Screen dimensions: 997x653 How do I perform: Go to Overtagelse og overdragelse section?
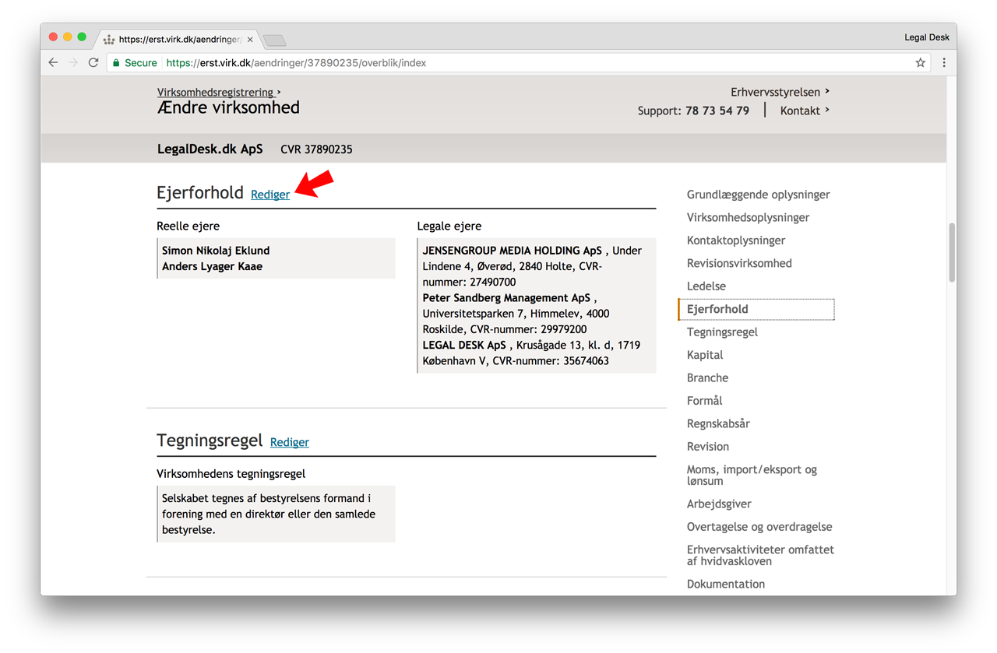click(x=759, y=527)
